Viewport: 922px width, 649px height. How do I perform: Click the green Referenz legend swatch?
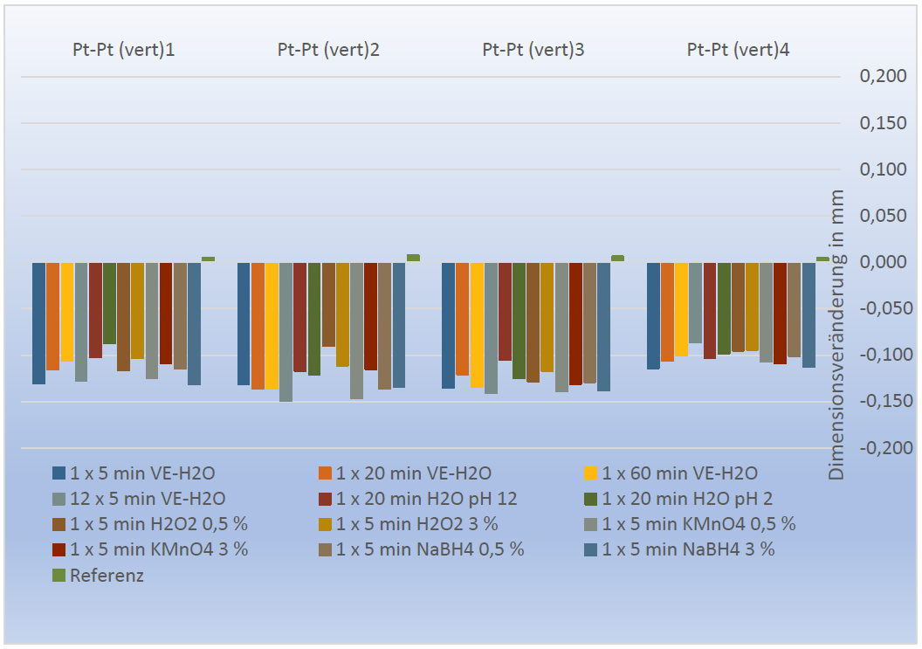[58, 576]
